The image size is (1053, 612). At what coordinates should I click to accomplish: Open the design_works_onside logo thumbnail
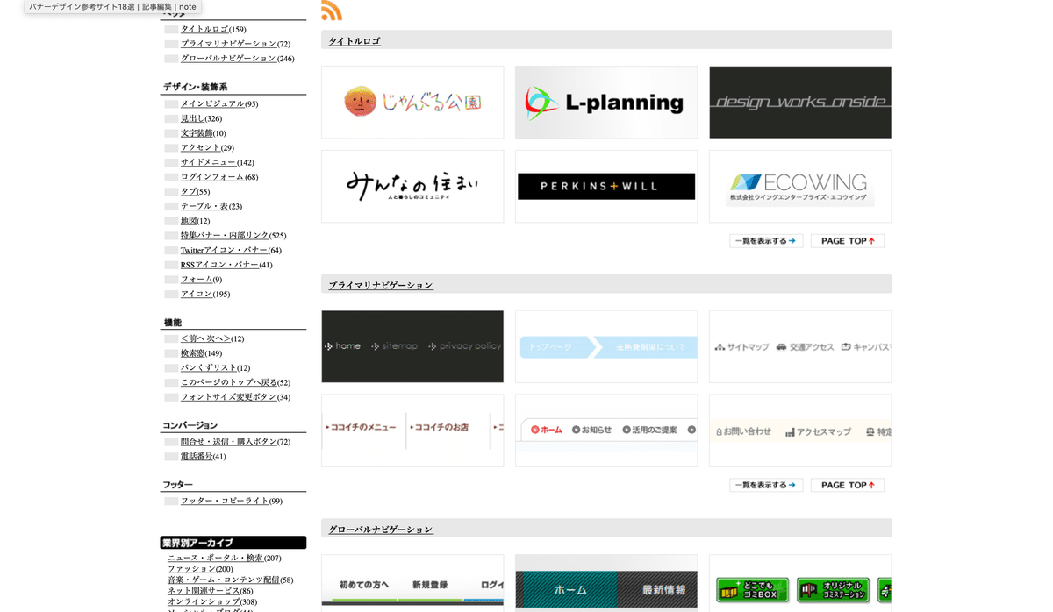coord(800,103)
